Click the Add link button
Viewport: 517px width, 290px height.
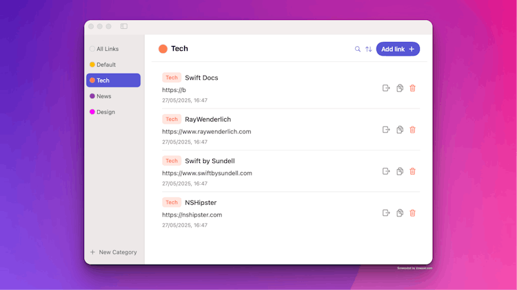click(398, 49)
